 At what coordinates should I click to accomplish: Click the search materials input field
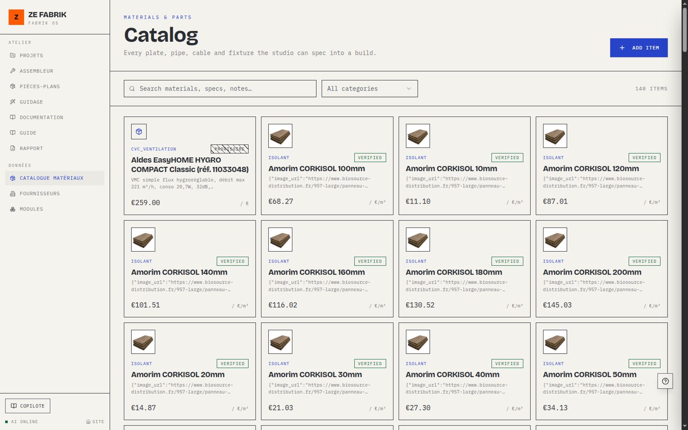[220, 88]
